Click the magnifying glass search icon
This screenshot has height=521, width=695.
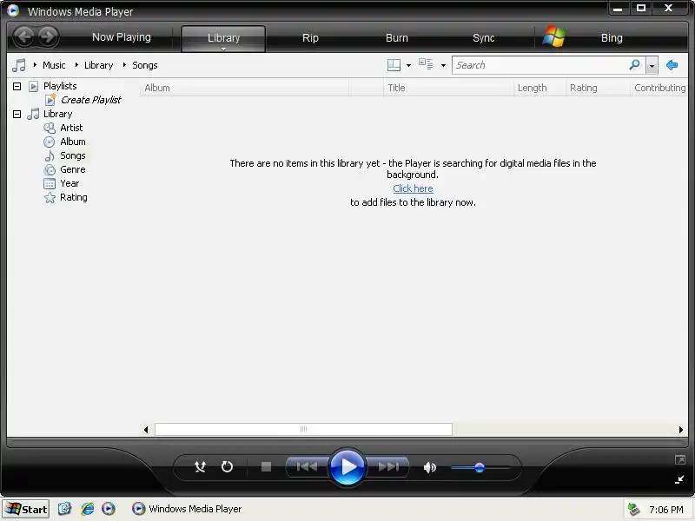click(635, 65)
